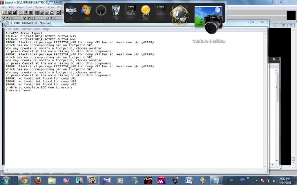
Task: Click the "3 errors found" line
Action: pyautogui.click(x=19, y=90)
